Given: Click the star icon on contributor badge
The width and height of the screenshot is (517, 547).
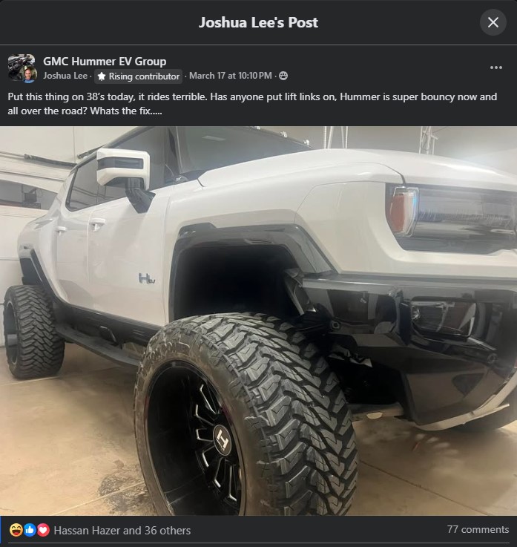Looking at the screenshot, I should point(101,76).
